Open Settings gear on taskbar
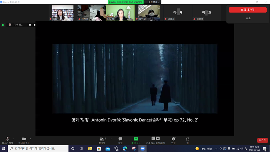This screenshot has width=270, height=152. coord(116,149)
